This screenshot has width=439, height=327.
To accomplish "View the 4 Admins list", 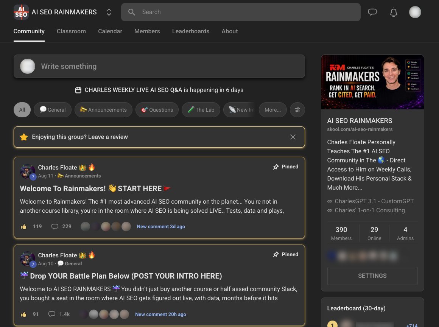I will pos(405,234).
